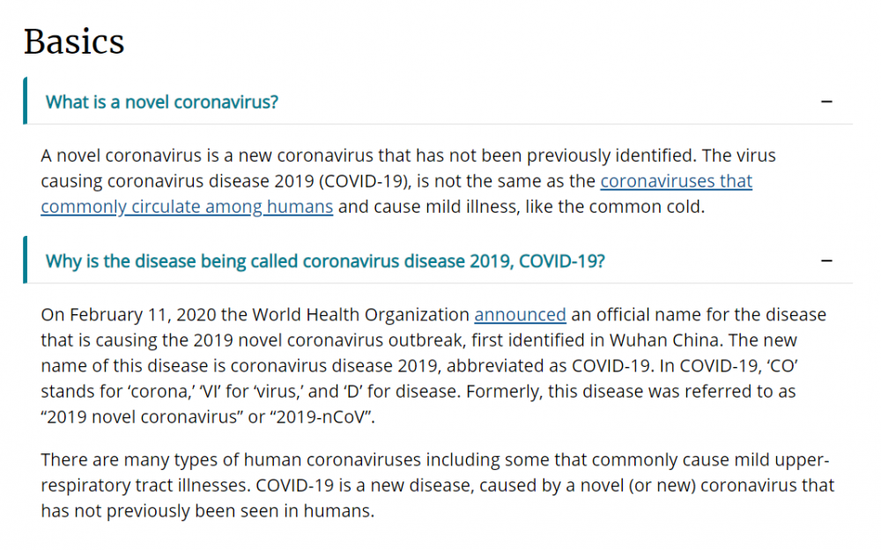
Task: Click teal accent bar of the COVID-19 naming question
Action: (x=26, y=260)
